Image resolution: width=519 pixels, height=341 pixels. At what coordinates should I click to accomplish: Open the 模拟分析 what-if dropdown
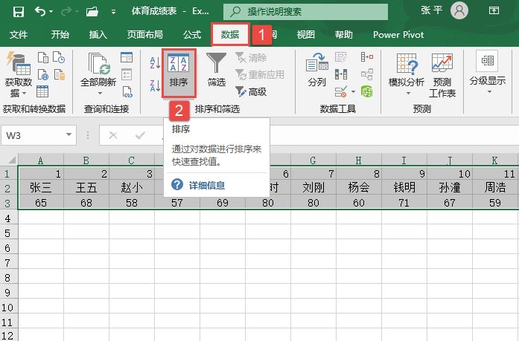[x=407, y=74]
